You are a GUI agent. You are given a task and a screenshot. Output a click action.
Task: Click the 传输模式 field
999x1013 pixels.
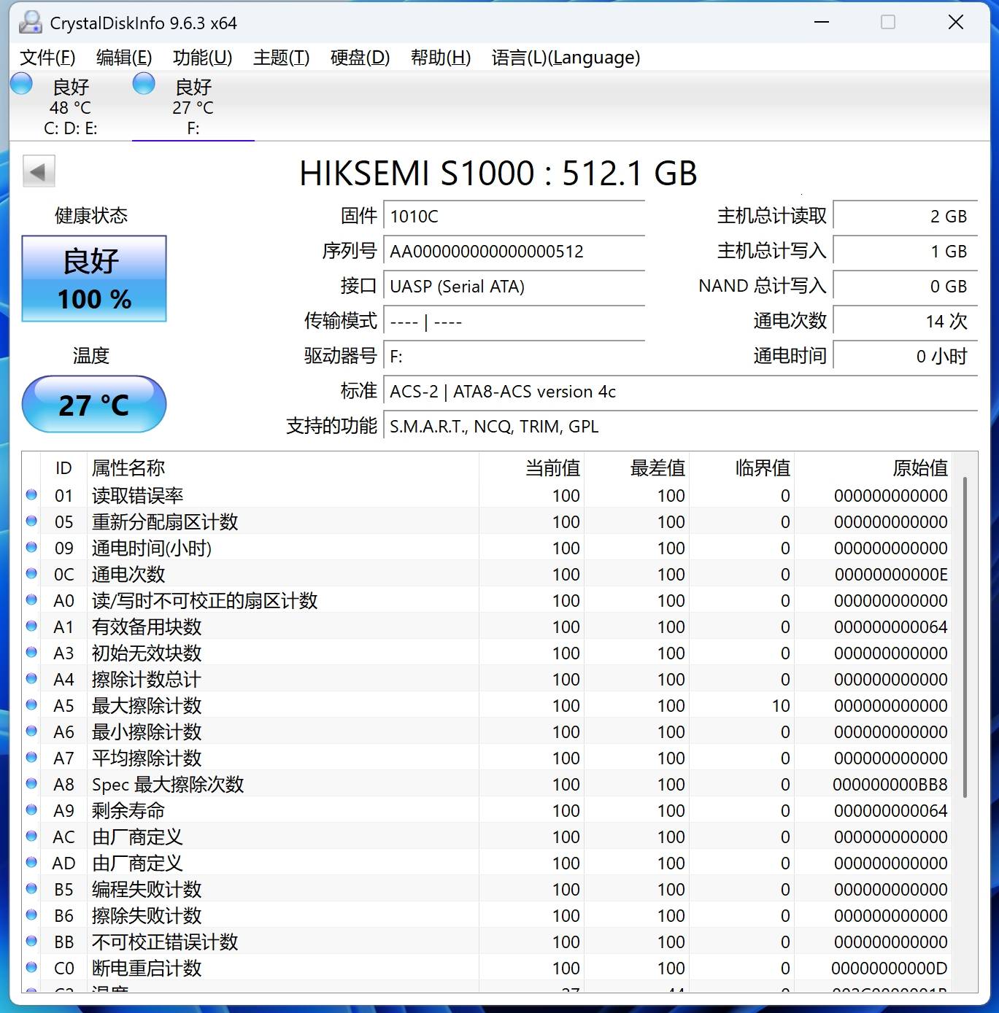[x=514, y=322]
